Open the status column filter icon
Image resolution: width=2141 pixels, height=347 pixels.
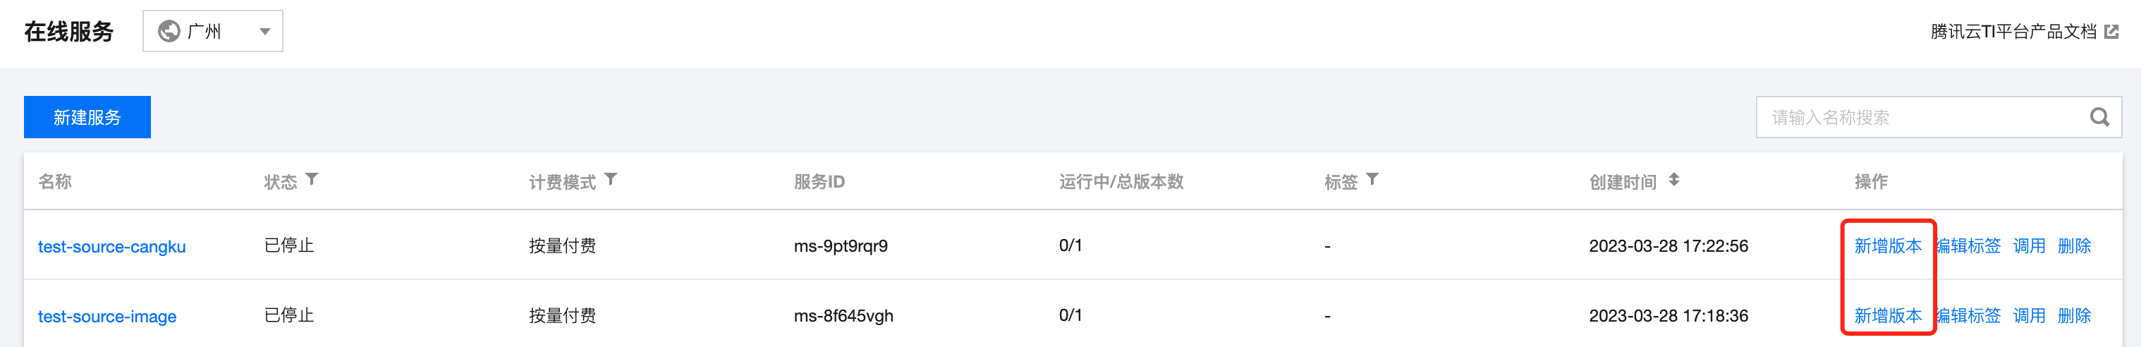click(x=312, y=180)
